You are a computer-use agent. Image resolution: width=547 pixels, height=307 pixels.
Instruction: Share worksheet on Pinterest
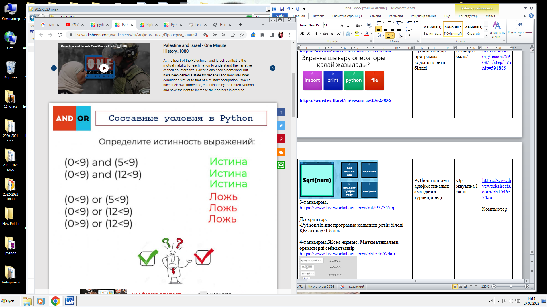click(281, 139)
